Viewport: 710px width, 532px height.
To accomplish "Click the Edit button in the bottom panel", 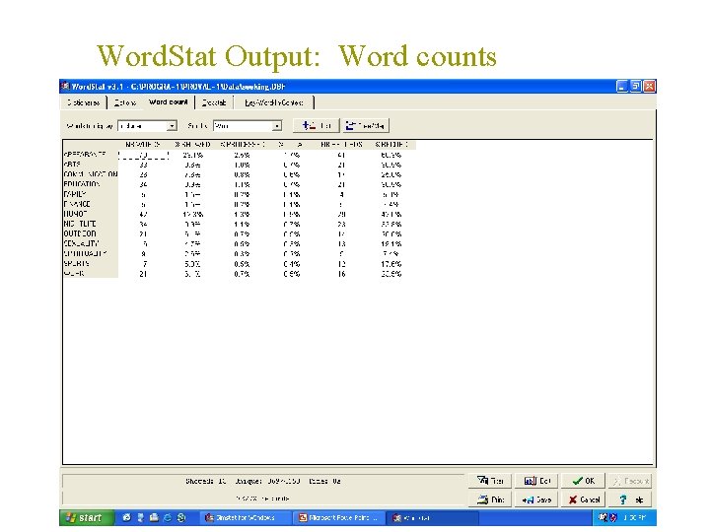I will coord(536,481).
